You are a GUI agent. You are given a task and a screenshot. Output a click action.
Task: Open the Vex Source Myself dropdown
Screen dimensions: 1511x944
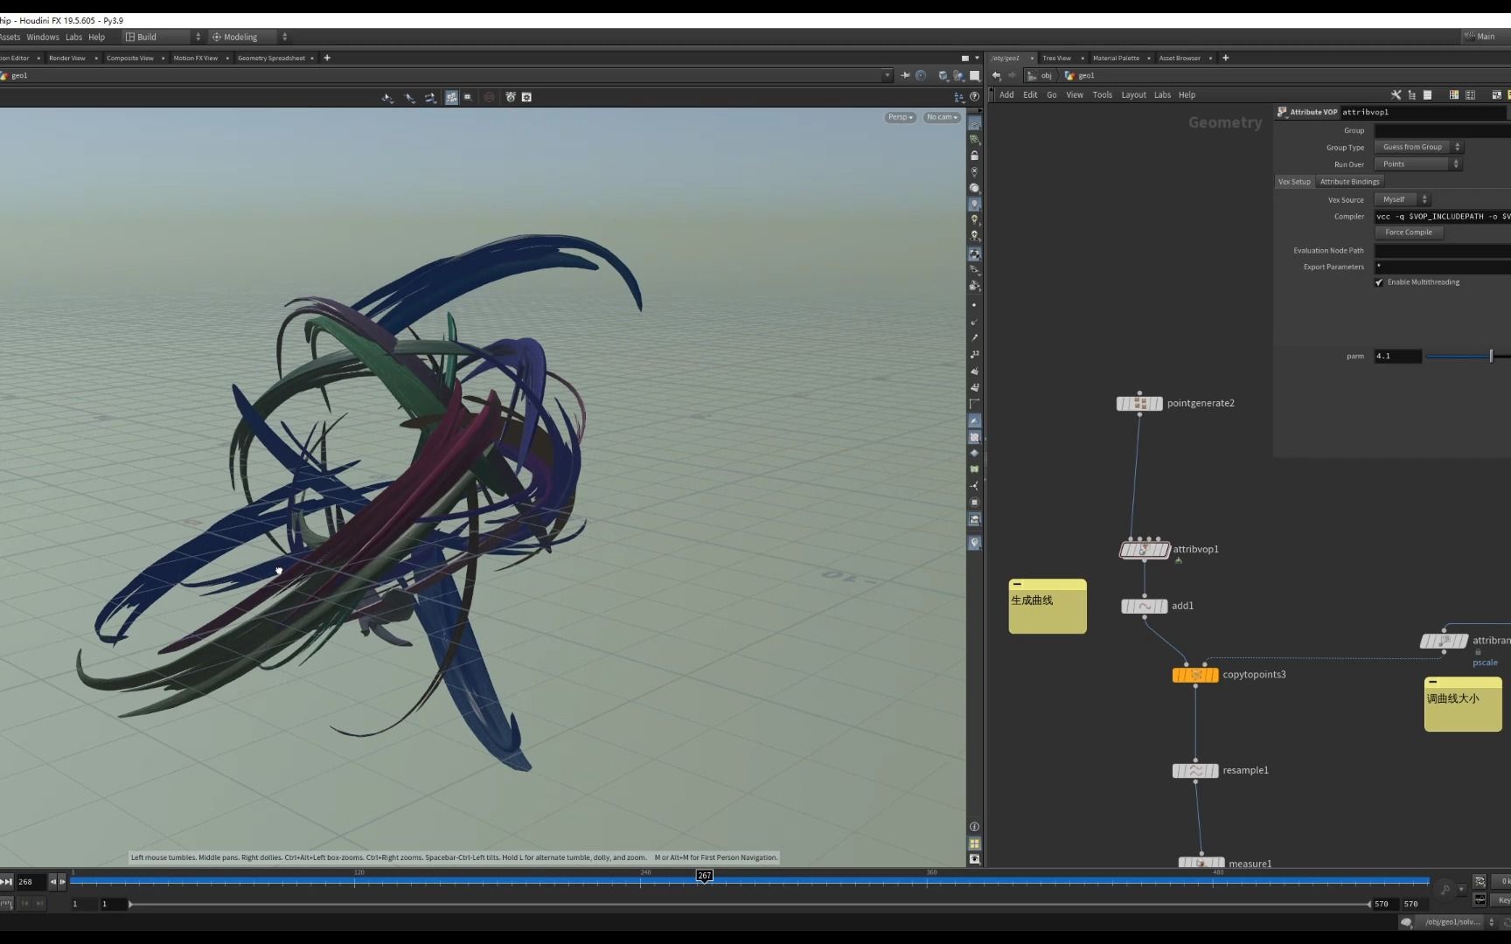click(x=1402, y=199)
